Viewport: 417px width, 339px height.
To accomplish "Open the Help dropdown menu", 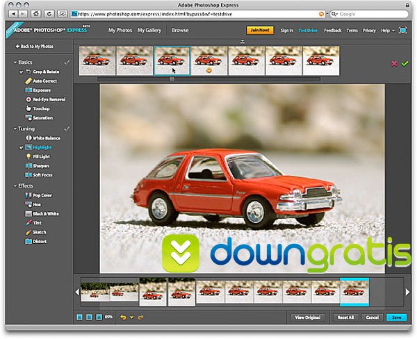I will pyautogui.click(x=387, y=31).
